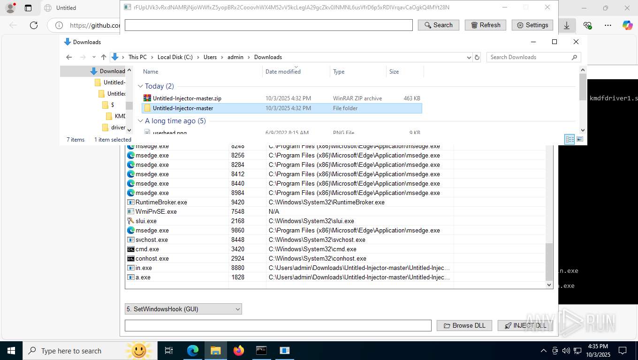Screen dimensions: 638x360
Task: Sort by Date modified column
Action: click(296, 72)
